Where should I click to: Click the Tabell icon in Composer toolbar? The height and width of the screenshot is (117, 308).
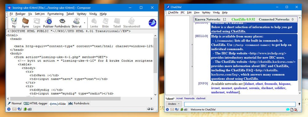117,21
